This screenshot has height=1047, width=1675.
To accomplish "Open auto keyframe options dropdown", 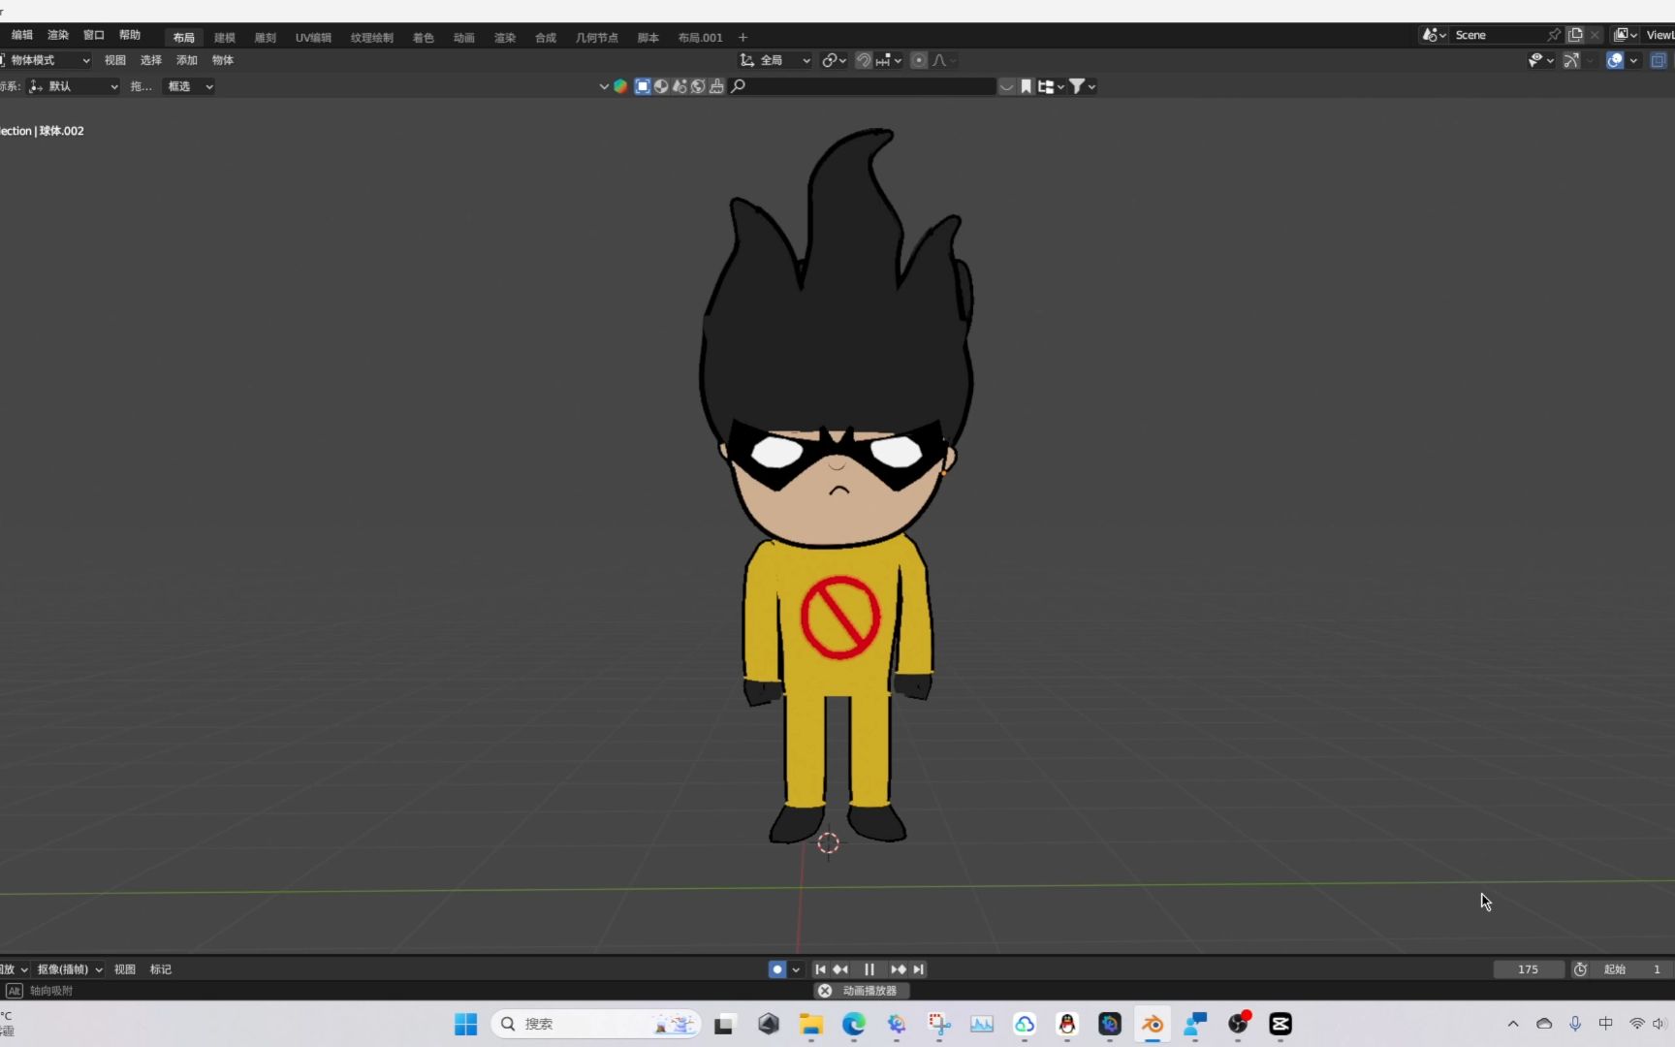I will pyautogui.click(x=796, y=969).
